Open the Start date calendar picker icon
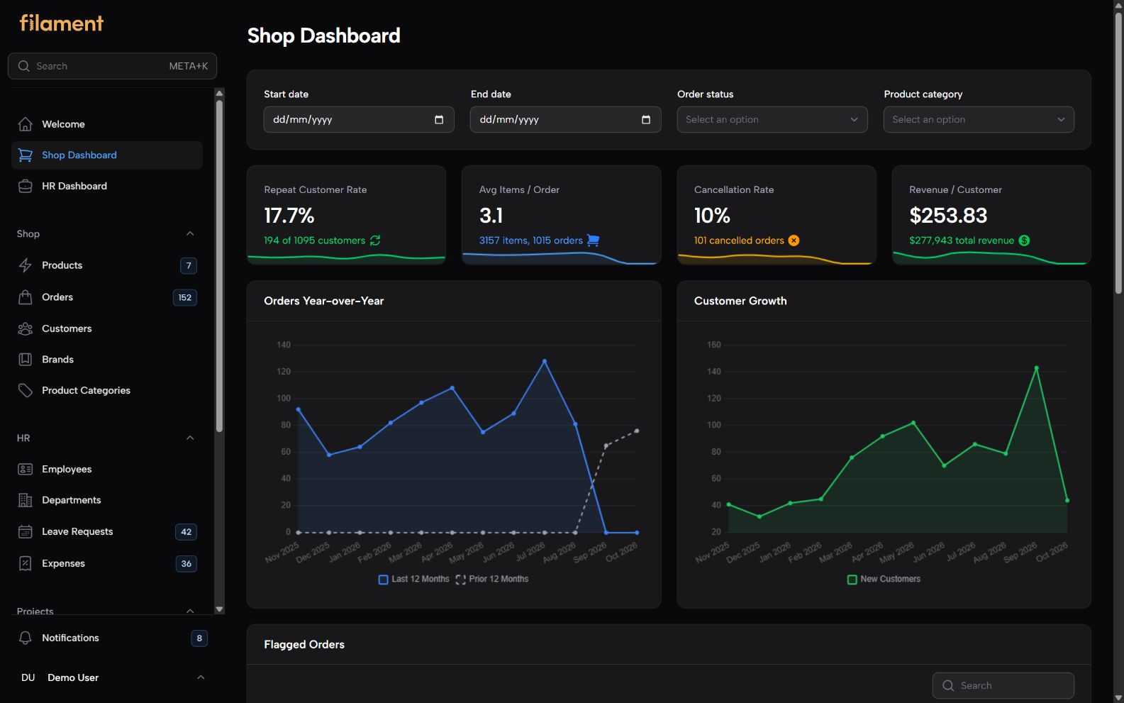Viewport: 1124px width, 703px height. (439, 120)
